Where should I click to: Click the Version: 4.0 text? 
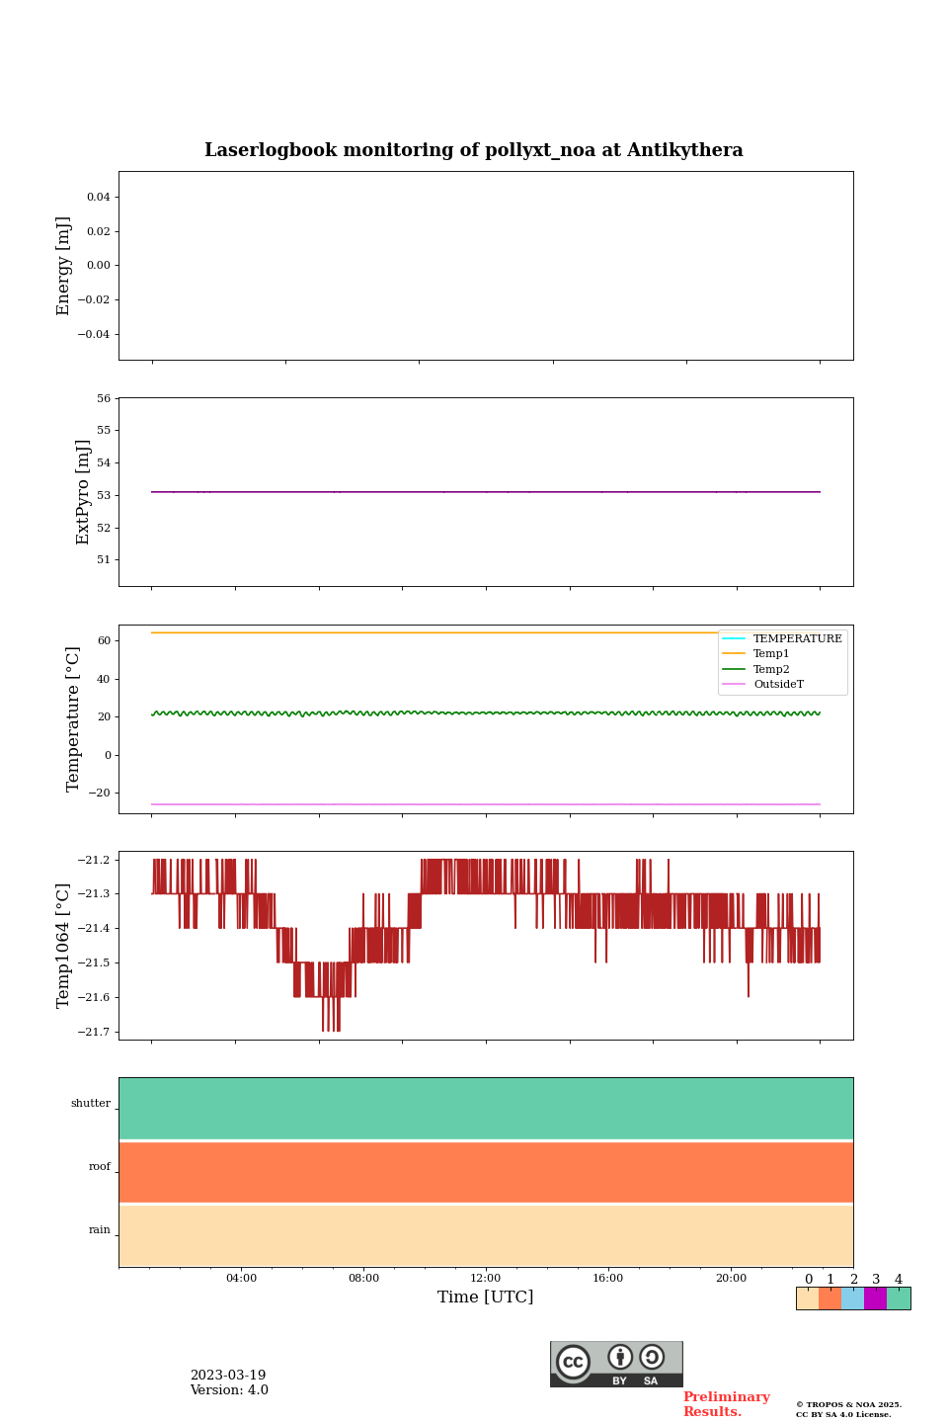tap(229, 1390)
